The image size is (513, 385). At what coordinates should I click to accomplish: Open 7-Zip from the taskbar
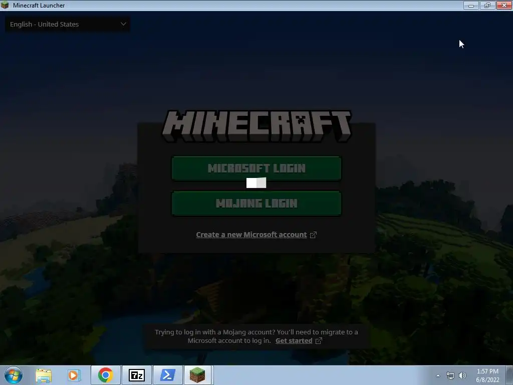pyautogui.click(x=137, y=375)
